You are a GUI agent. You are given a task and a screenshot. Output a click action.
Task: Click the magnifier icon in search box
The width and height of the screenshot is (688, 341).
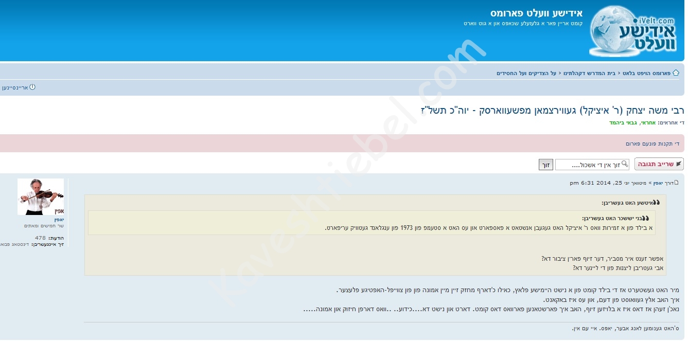click(625, 164)
